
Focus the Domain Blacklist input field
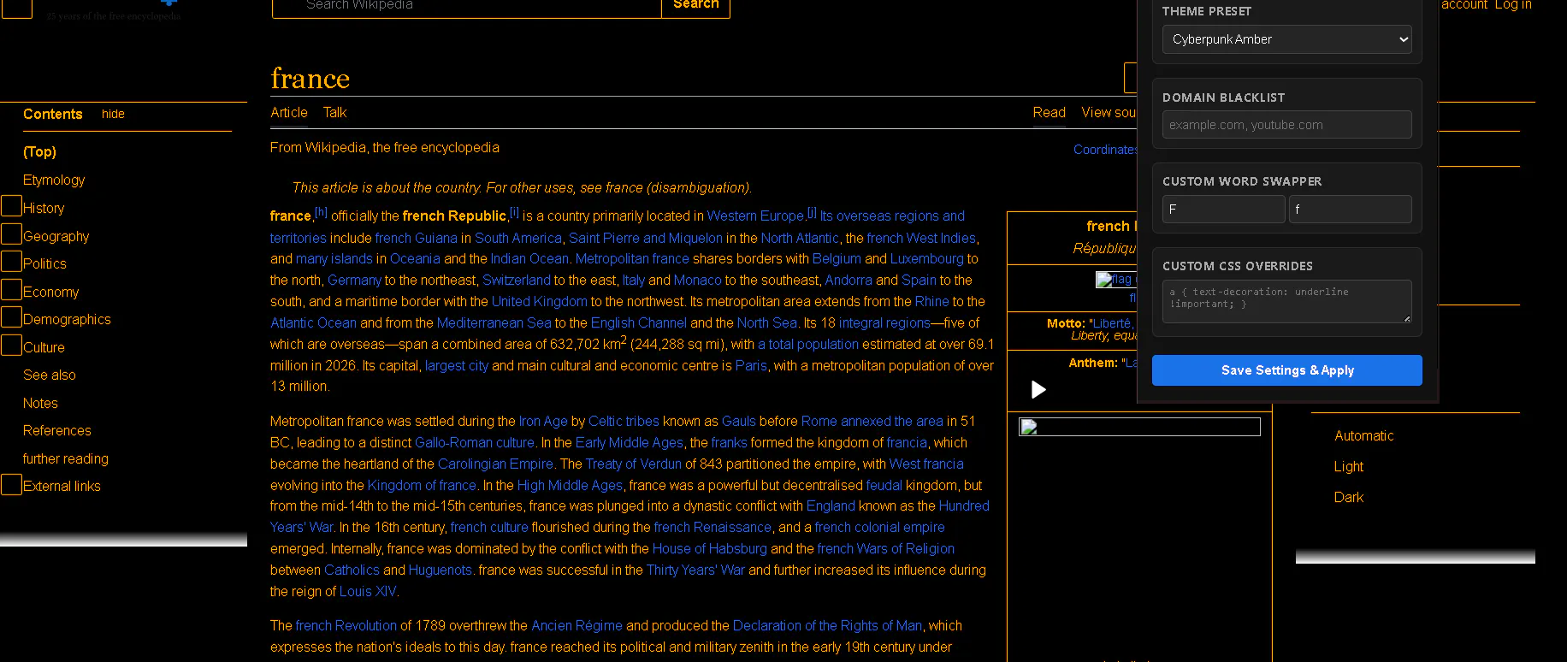(1287, 125)
